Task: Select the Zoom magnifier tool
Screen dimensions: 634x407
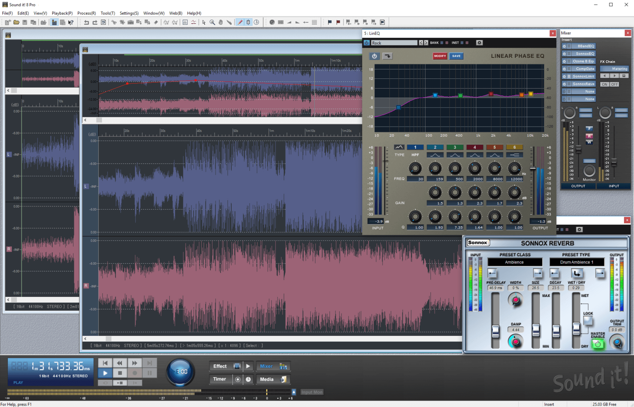Action: click(x=212, y=22)
